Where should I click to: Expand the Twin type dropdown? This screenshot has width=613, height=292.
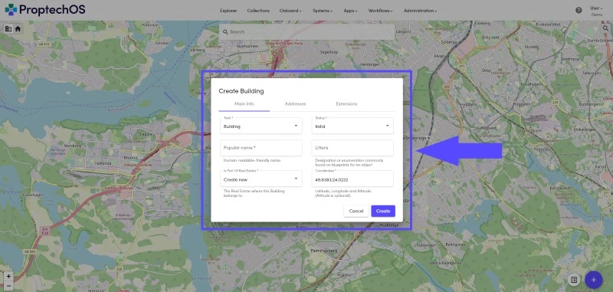(x=261, y=126)
